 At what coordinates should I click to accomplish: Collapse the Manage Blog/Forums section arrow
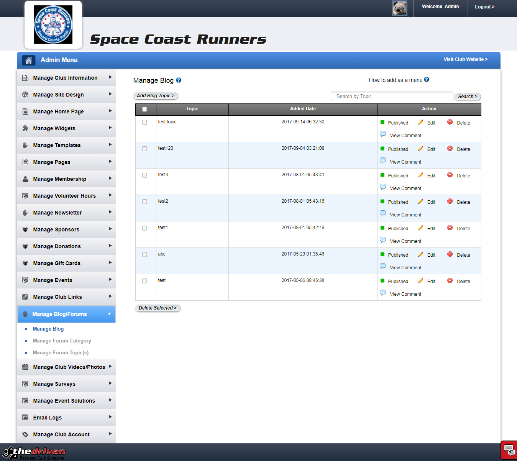[109, 314]
